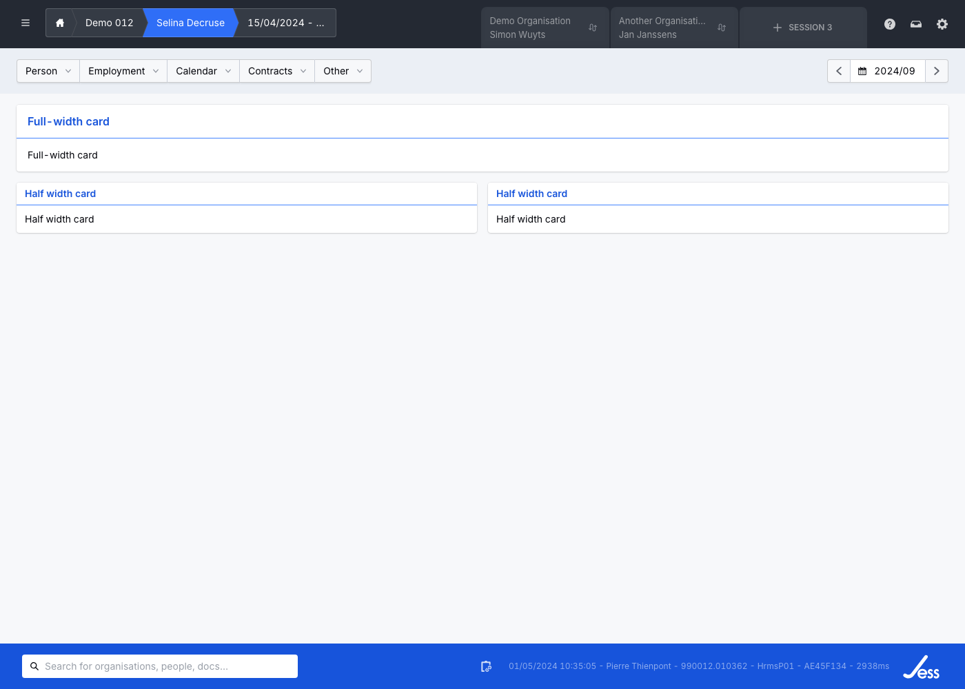
Task: Go to the previous period arrow
Action: click(x=839, y=71)
